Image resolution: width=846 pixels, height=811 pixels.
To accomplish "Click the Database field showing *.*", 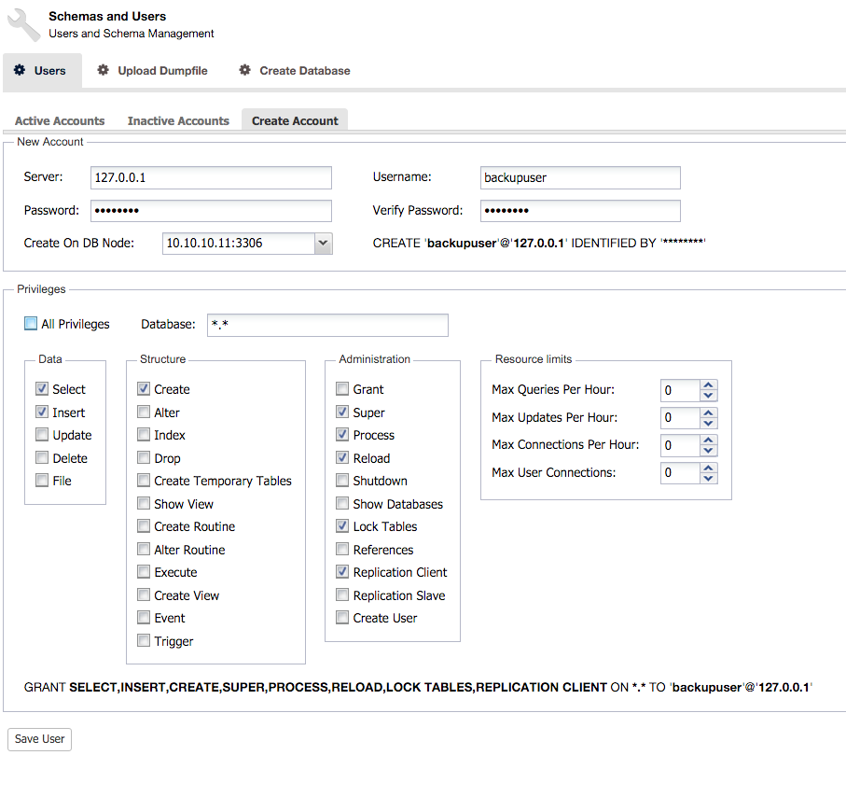I will point(327,325).
